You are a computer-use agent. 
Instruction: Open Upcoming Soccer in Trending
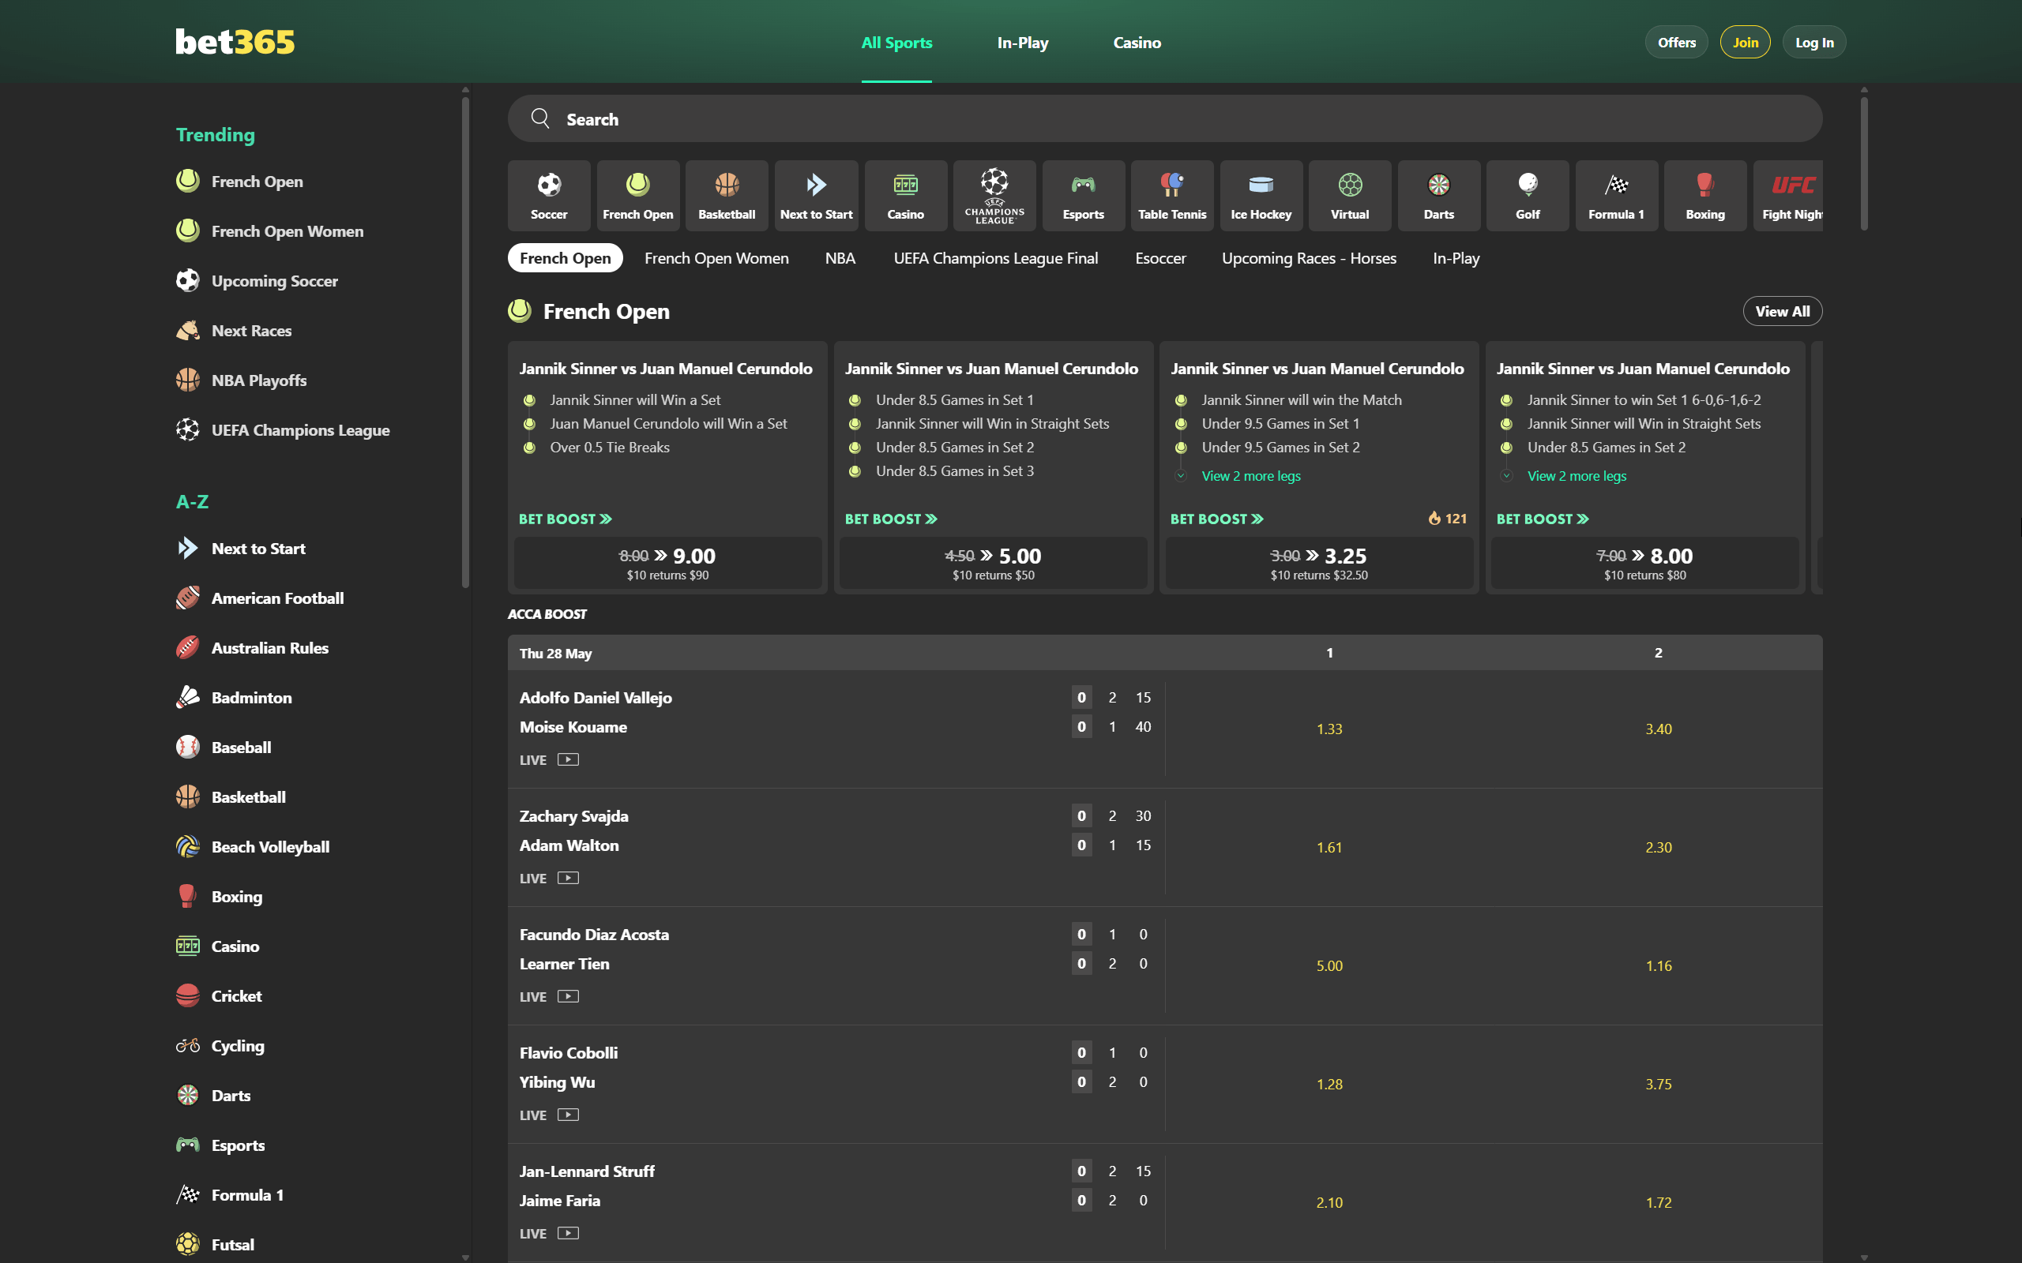(x=257, y=281)
